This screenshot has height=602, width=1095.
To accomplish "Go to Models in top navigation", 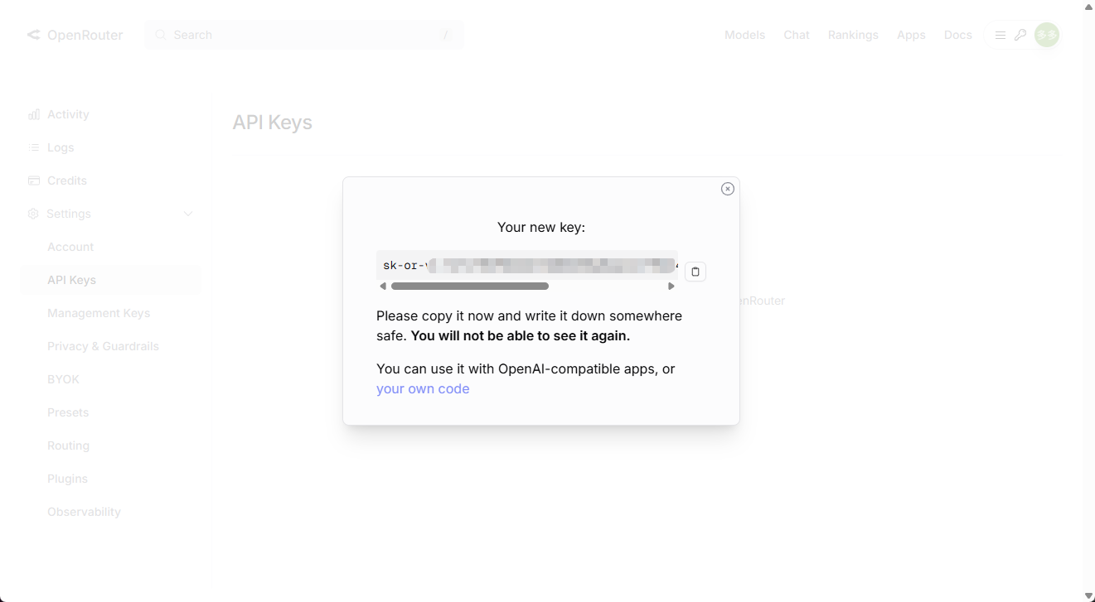I will pyautogui.click(x=744, y=35).
